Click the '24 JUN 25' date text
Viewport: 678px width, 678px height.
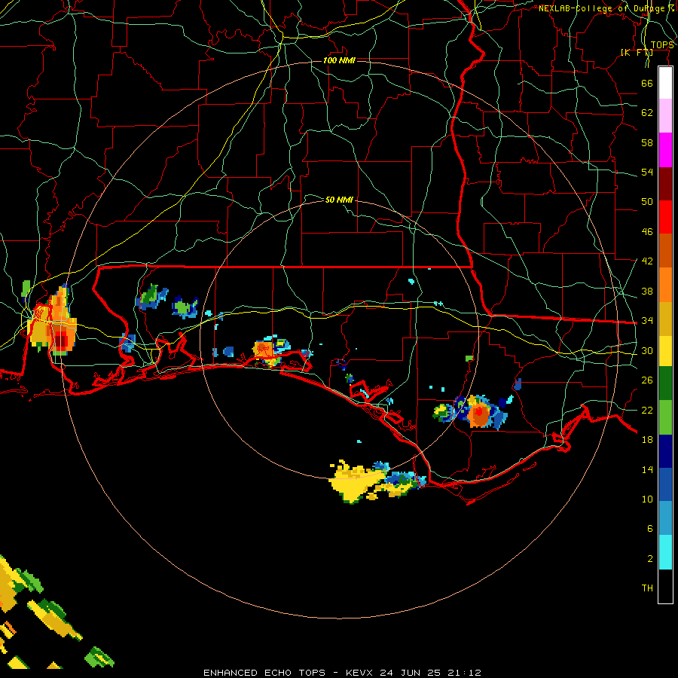410,673
